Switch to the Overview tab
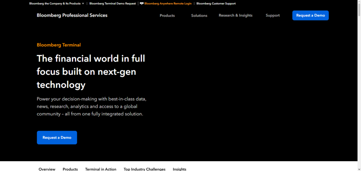This screenshot has height=171, width=361. pos(47,169)
